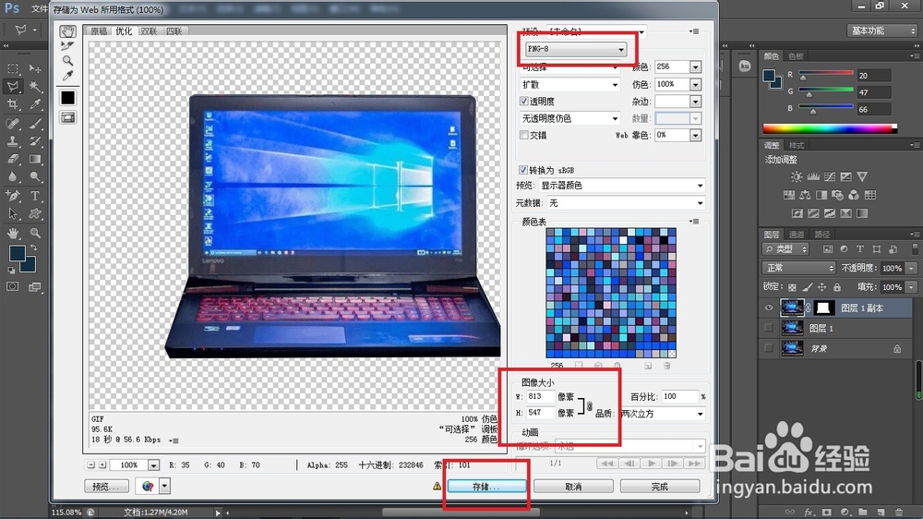This screenshot has height=519, width=923.
Task: Click the Brightness/Contrast adjustment icon
Action: tap(797, 176)
